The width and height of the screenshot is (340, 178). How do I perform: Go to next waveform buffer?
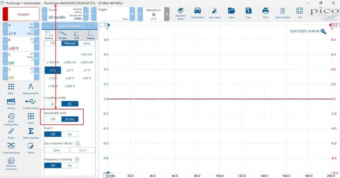coord(167,14)
